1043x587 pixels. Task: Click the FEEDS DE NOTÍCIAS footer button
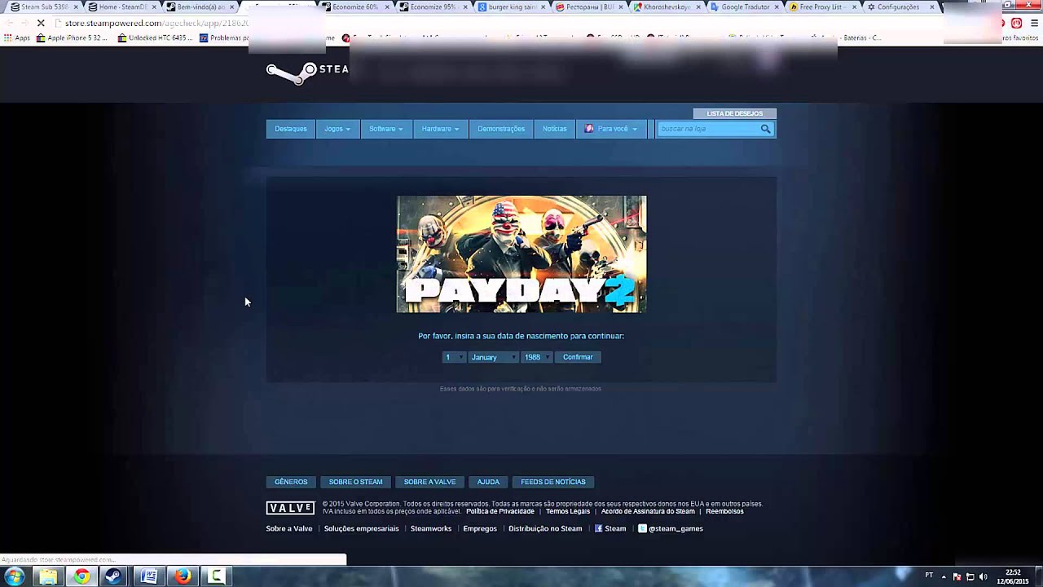click(x=553, y=482)
